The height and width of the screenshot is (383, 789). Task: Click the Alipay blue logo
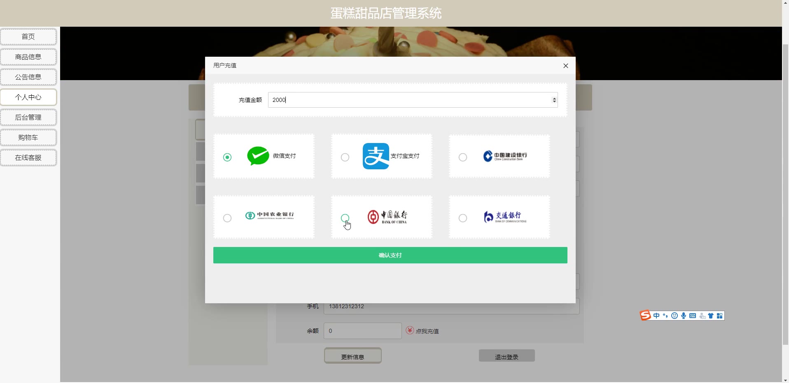(x=376, y=156)
